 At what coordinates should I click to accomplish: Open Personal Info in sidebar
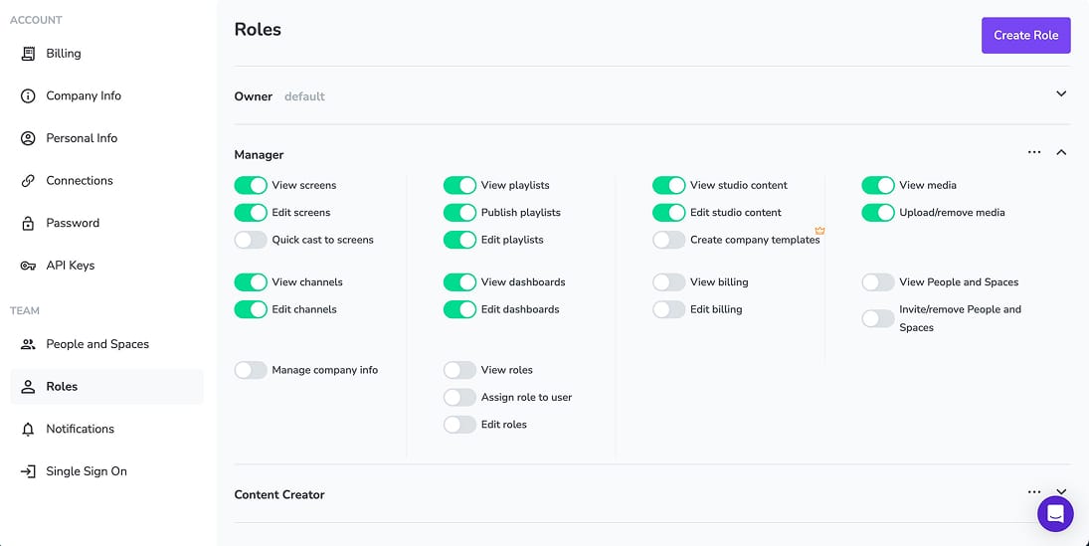[107, 138]
